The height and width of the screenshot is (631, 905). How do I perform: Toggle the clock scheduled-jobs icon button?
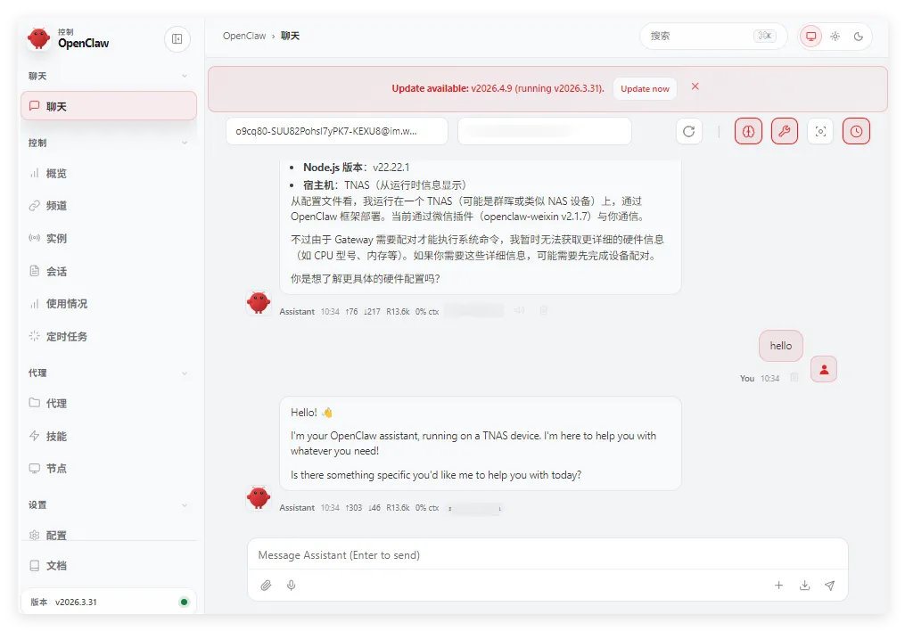tap(856, 132)
